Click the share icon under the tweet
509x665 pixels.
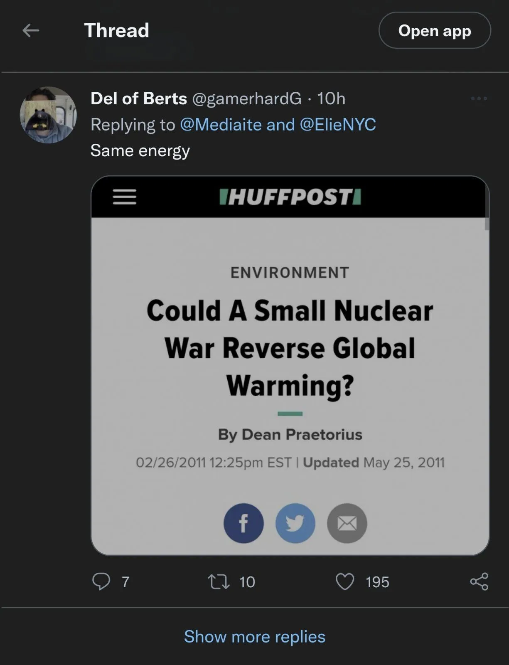(479, 581)
